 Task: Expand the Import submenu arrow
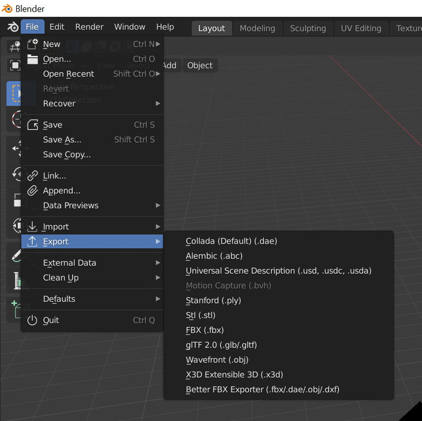158,227
